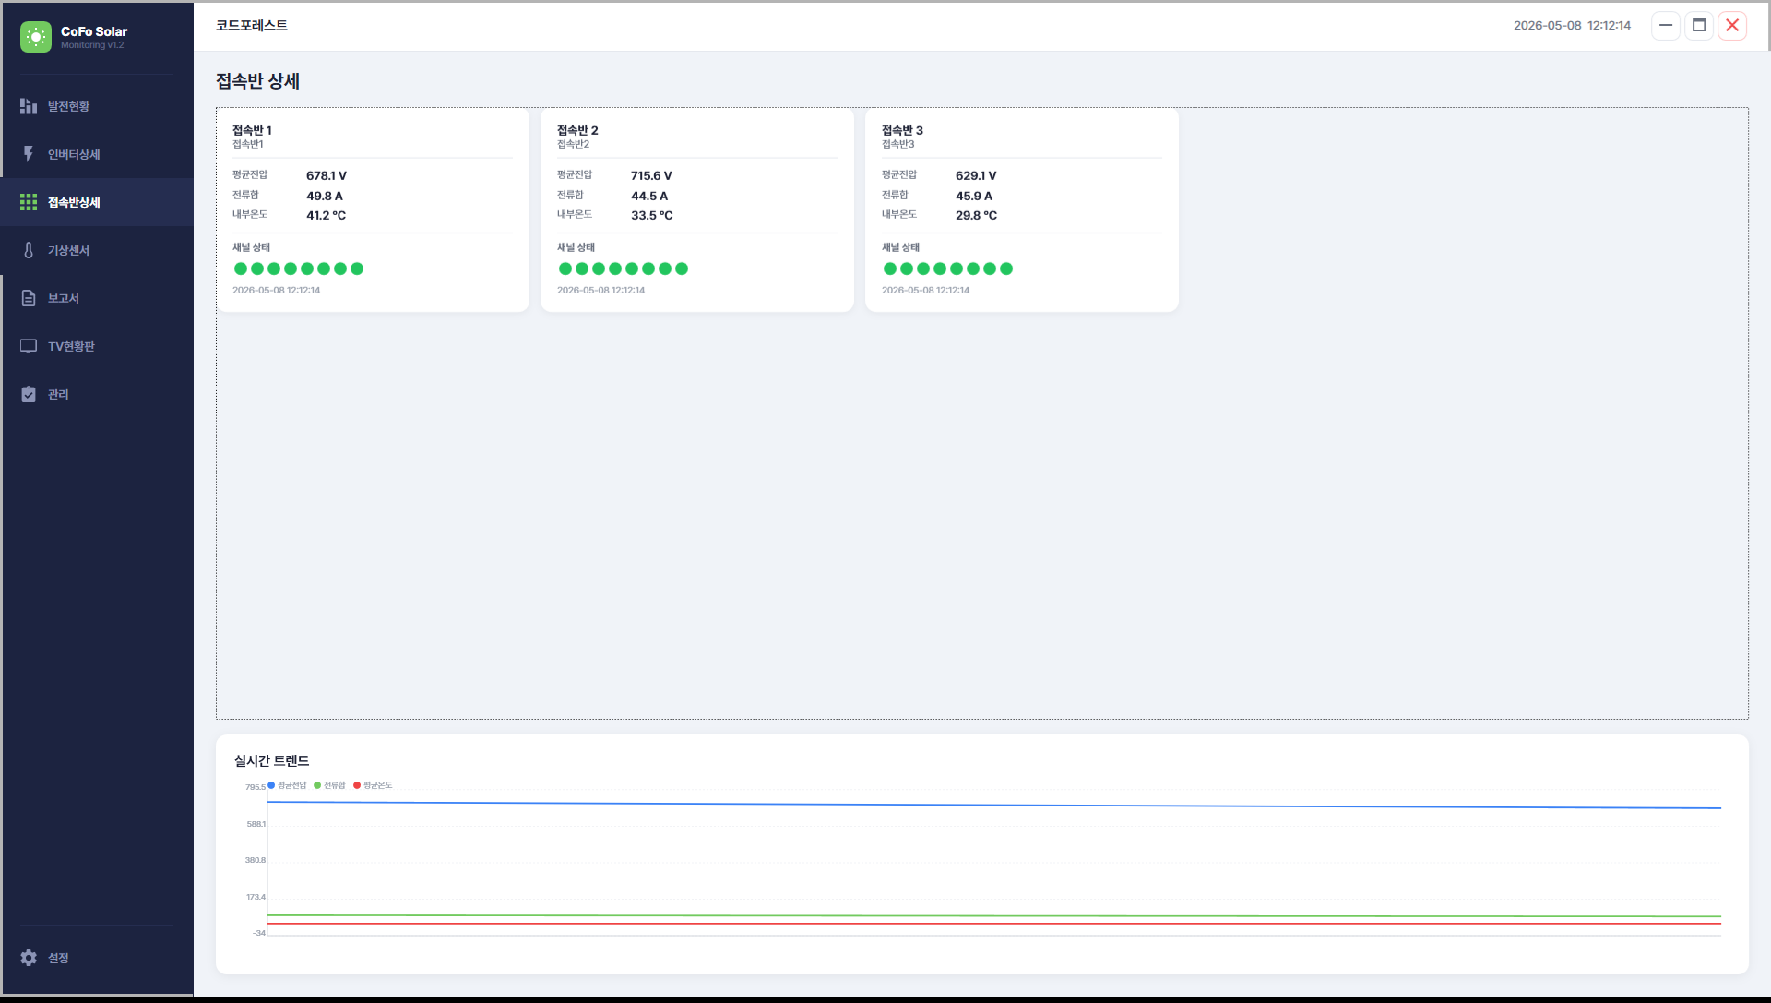The height and width of the screenshot is (1003, 1771).
Task: Open 인버터상세 via the lightning bolt icon
Action: point(29,154)
